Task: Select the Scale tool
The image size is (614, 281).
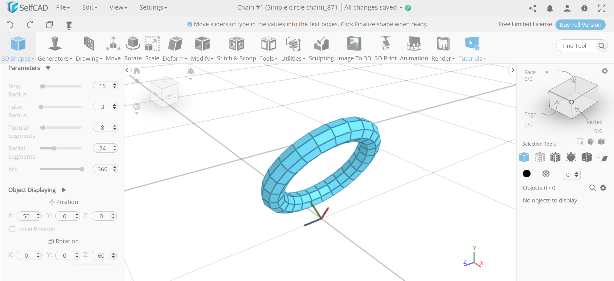Action: coord(152,49)
